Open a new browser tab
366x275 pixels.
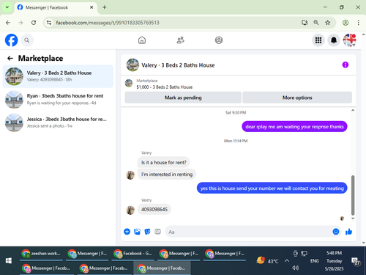pyautogui.click(x=105, y=7)
